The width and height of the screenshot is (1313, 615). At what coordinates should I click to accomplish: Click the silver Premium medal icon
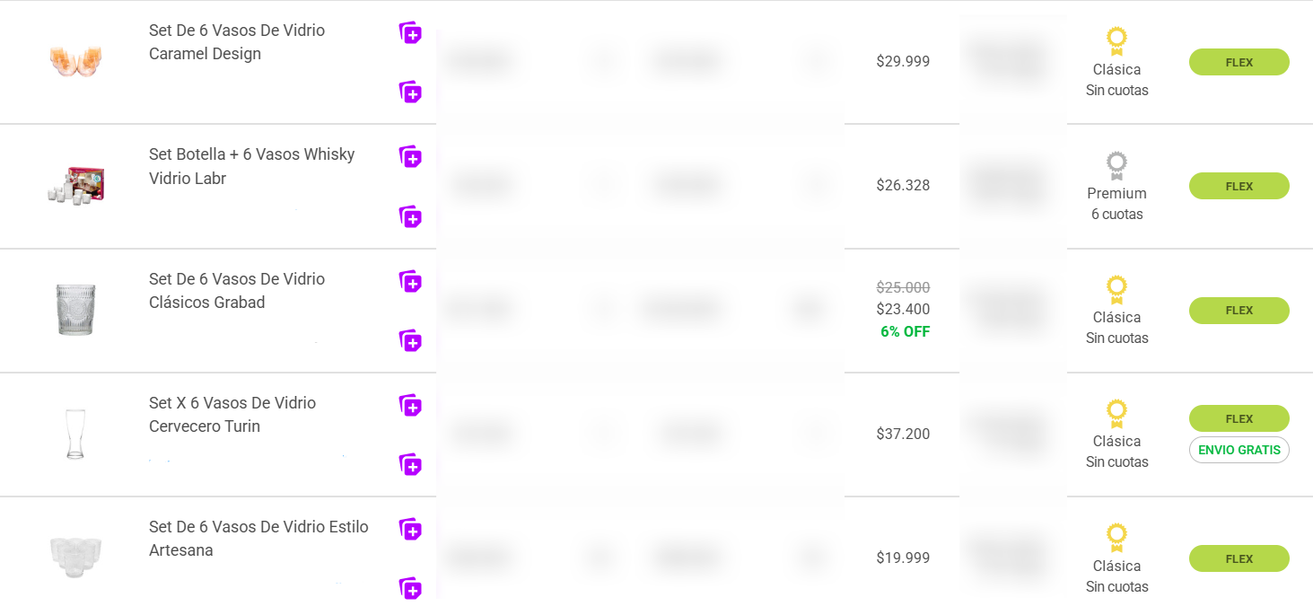(1116, 166)
